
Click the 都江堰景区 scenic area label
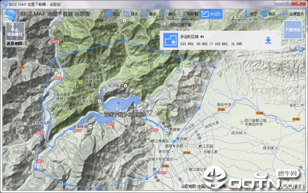pyautogui.click(x=160, y=141)
